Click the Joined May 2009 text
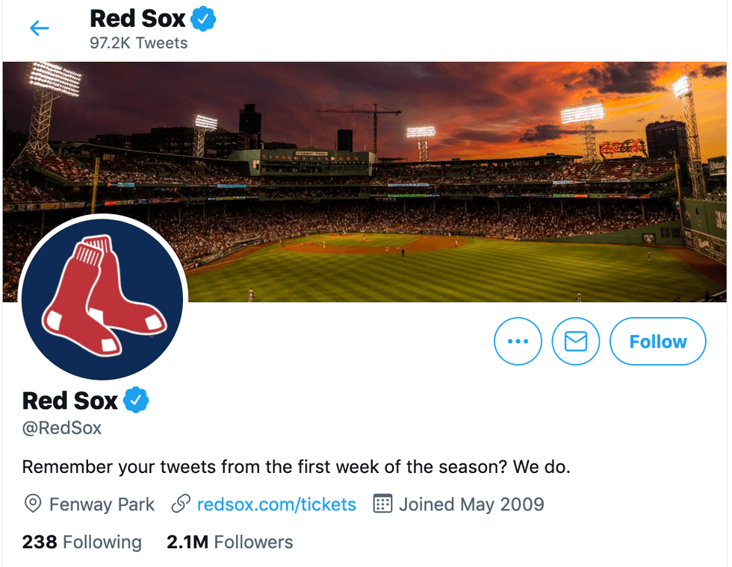Image resolution: width=732 pixels, height=567 pixels. point(471,504)
